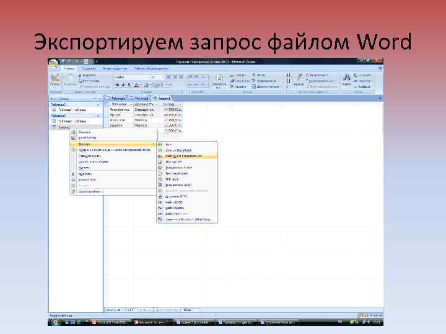The width and height of the screenshot is (446, 334).
Task: Select Таблица2 table in navigation pane
Action: 76,121
